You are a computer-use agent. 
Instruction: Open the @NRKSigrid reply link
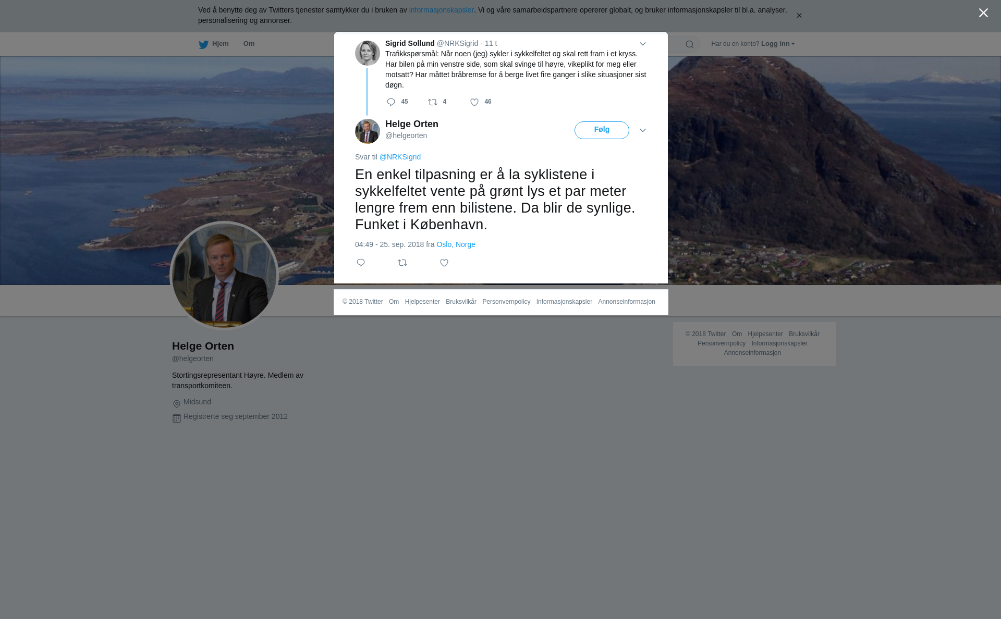click(400, 157)
